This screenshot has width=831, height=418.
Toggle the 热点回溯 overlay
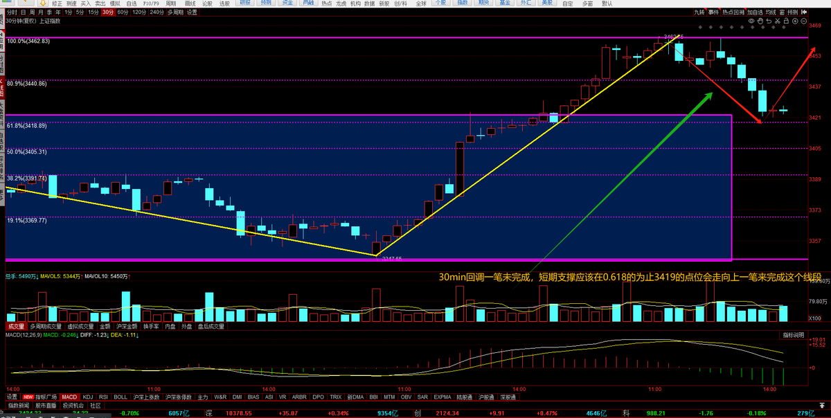[733, 12]
